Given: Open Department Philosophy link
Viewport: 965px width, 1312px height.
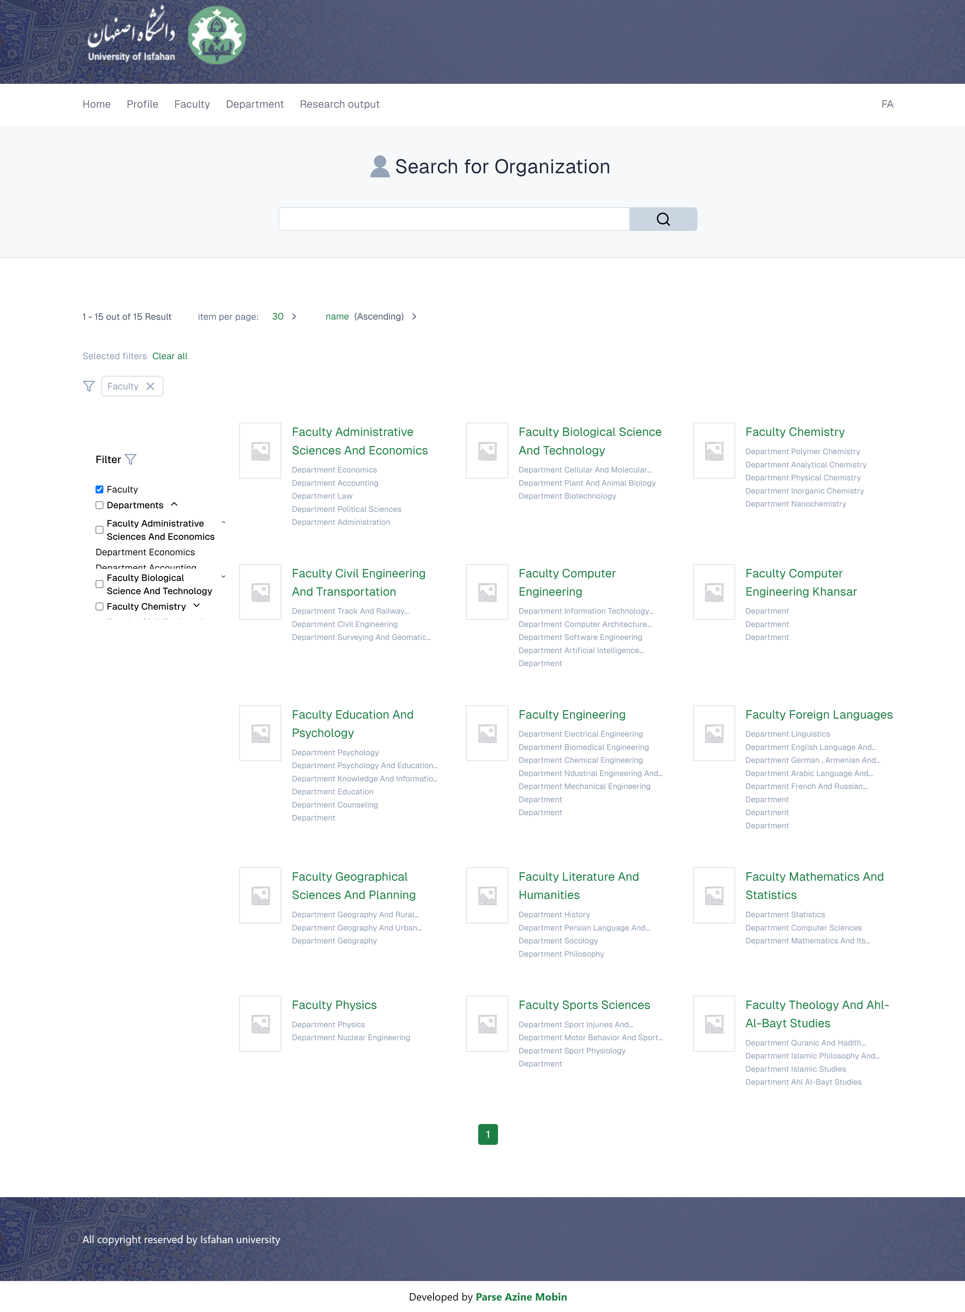Looking at the screenshot, I should [x=561, y=954].
